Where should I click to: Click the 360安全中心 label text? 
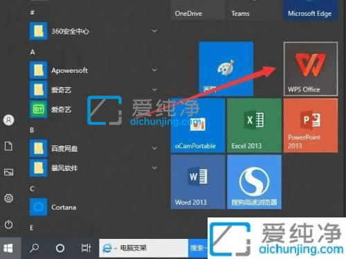[70, 31]
